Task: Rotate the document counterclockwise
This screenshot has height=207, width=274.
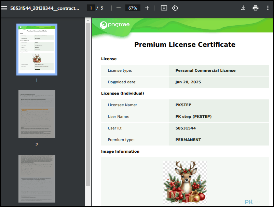Action: pos(175,8)
